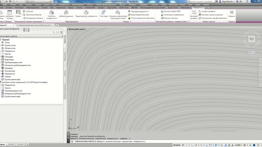Click the Save icon in quick access toolbar
The width and height of the screenshot is (262, 147).
coord(10,1)
